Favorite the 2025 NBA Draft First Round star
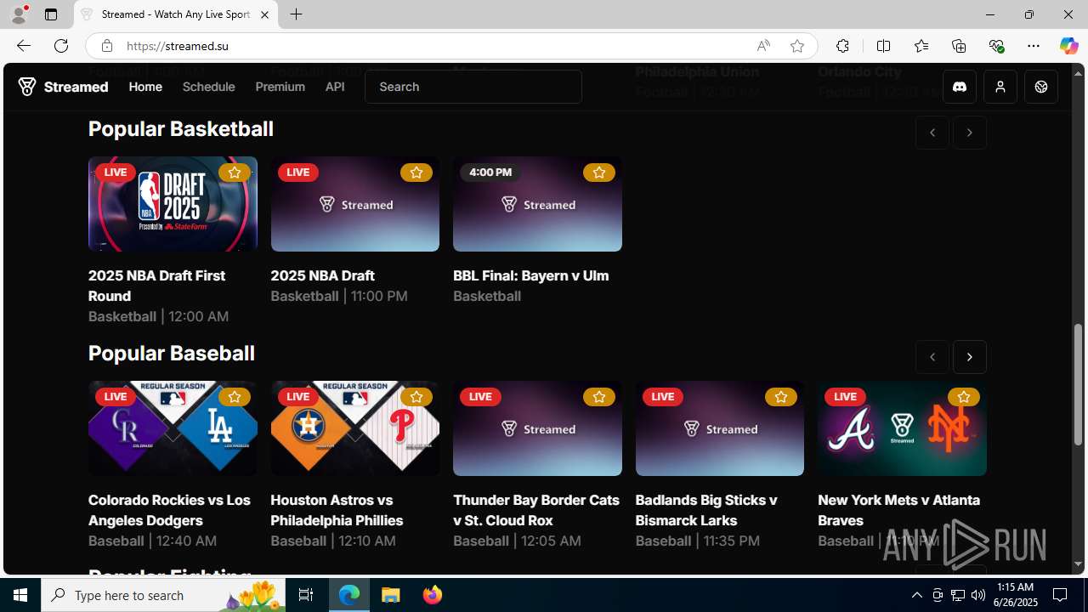Viewport: 1088px width, 612px height. pos(234,173)
